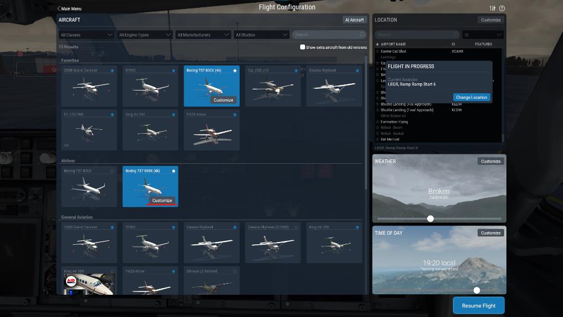Favorite the Get Me Lost scenario
The height and width of the screenshot is (317, 563).
point(377,139)
